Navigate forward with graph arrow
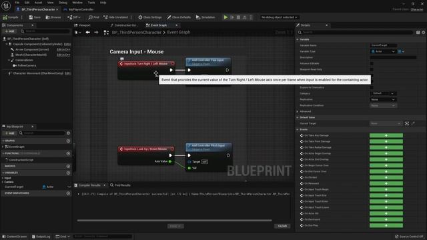Viewport: 427px width, 240px height. coord(96,33)
